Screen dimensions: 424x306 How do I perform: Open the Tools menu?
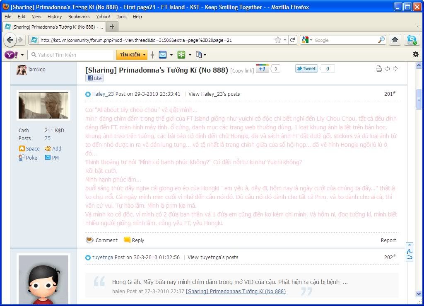coord(121,17)
